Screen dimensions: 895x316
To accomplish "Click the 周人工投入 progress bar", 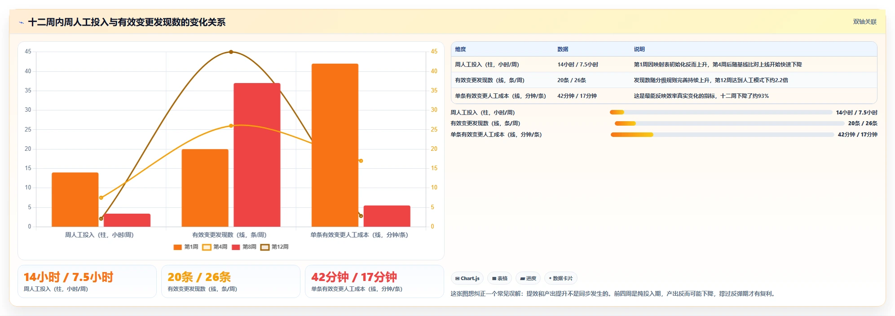I will (x=721, y=112).
